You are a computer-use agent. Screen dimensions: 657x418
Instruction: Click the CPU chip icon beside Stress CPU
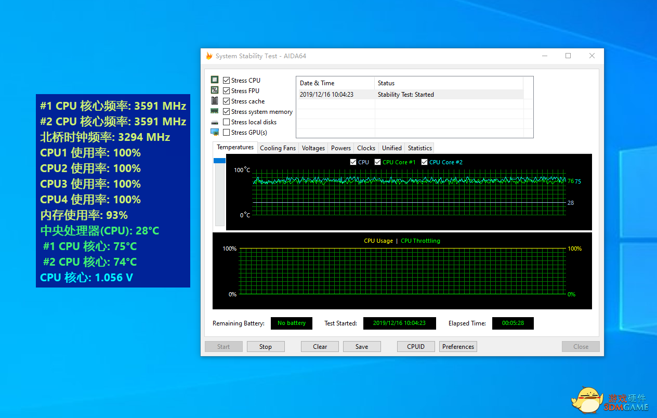[215, 80]
